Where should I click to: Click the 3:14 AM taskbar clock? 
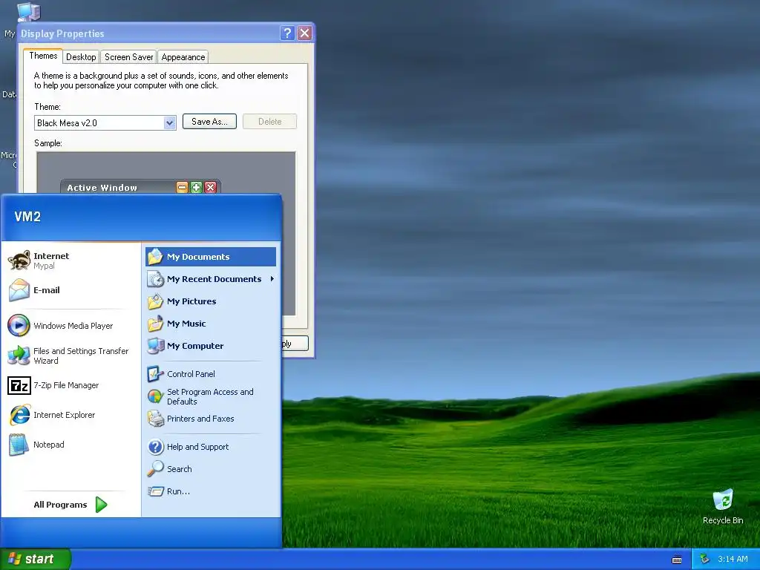click(x=733, y=559)
